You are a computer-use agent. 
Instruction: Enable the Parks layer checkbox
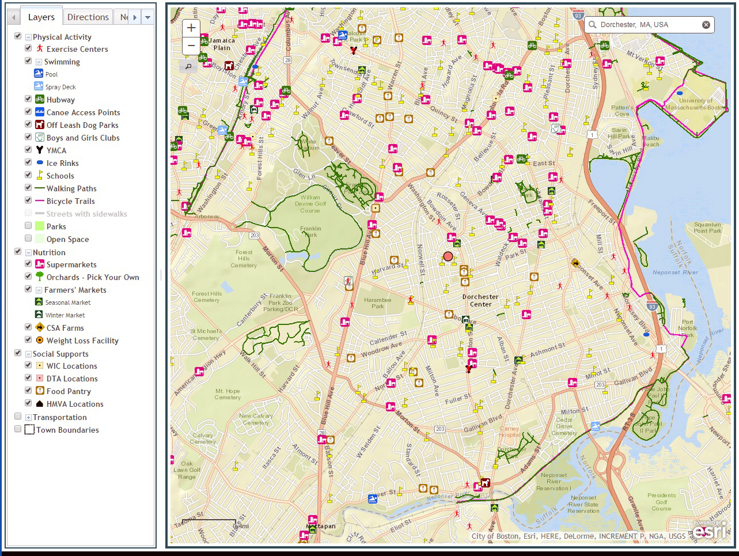(x=28, y=225)
